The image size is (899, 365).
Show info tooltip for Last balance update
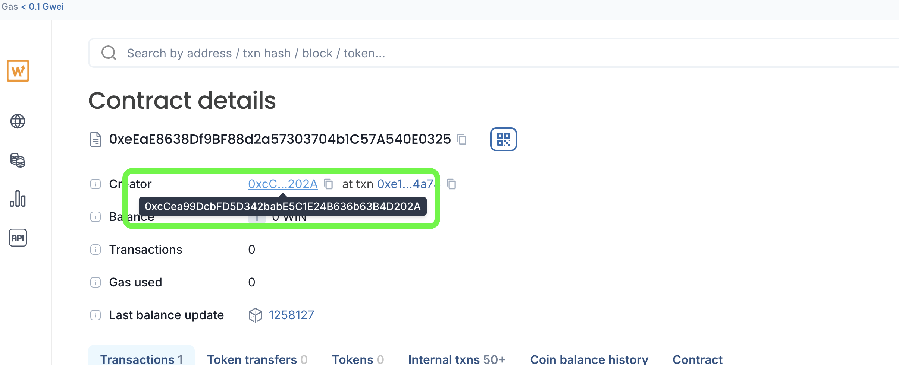(95, 315)
